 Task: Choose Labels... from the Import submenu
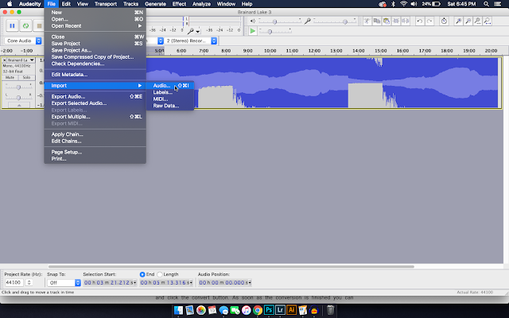coord(169,92)
